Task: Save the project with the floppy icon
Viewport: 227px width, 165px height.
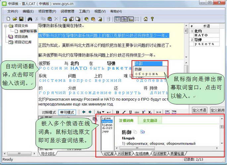Action: pos(21,19)
